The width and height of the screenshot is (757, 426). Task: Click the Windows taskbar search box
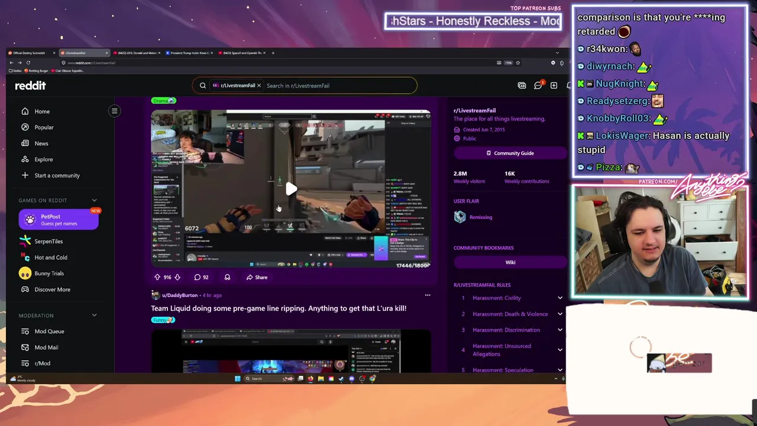point(268,379)
